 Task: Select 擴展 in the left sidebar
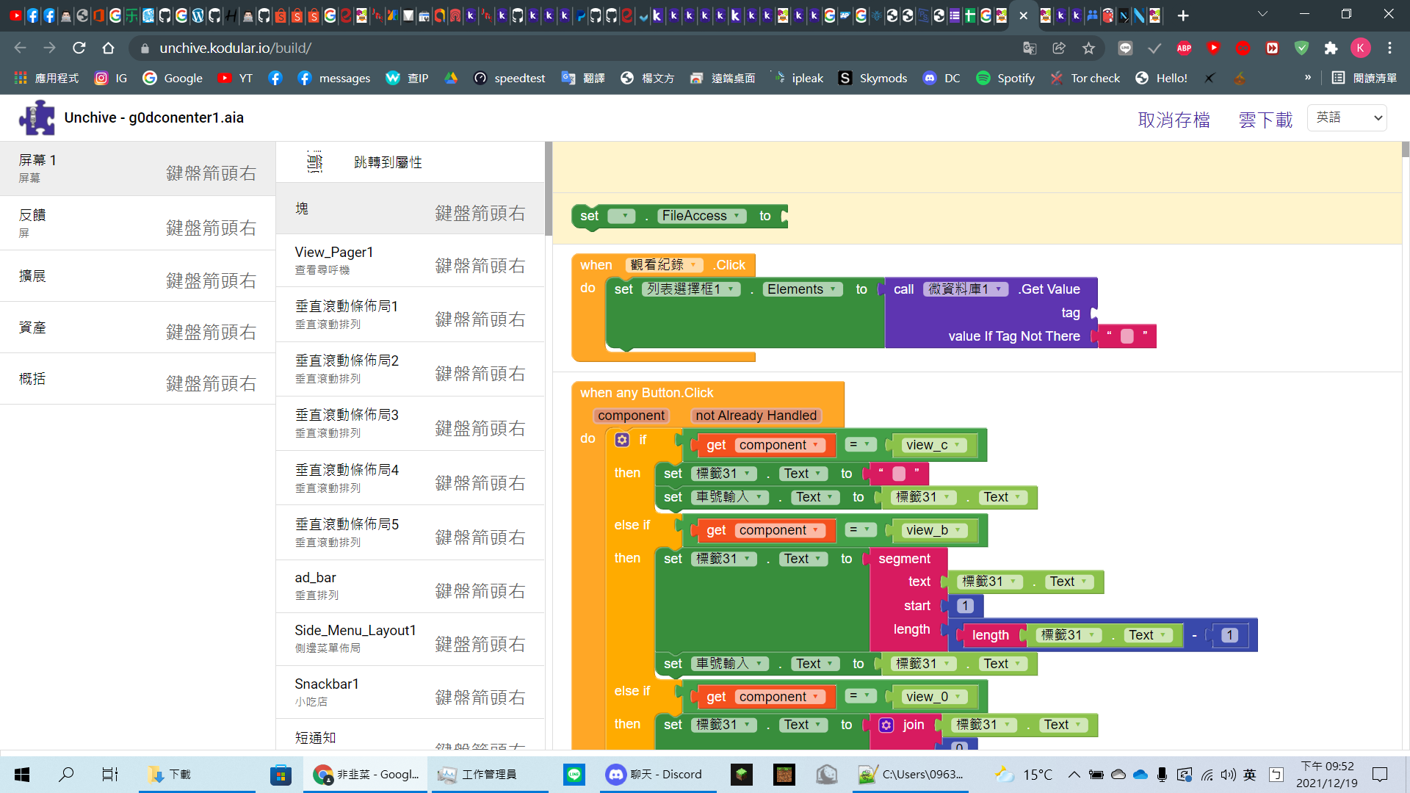click(137, 276)
